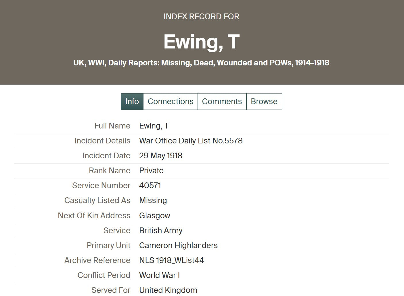Viewport: 404px width, 296px height.
Task: Click the casualty status 'Missing'
Action: (153, 200)
